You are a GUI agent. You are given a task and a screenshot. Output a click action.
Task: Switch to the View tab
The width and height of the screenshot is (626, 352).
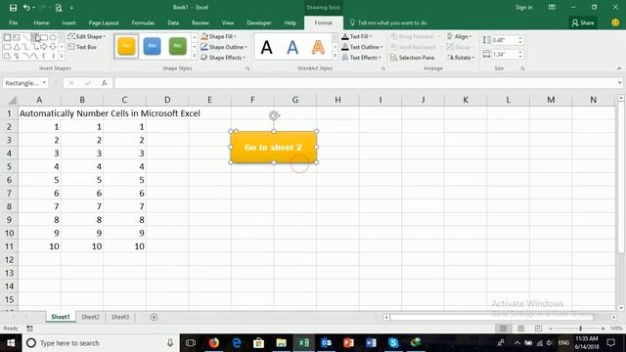[228, 23]
